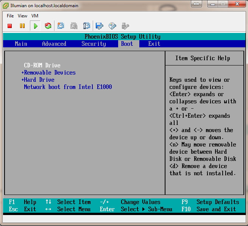The width and height of the screenshot is (248, 226).
Task: Click the green Power On play icon
Action: coord(35,26)
